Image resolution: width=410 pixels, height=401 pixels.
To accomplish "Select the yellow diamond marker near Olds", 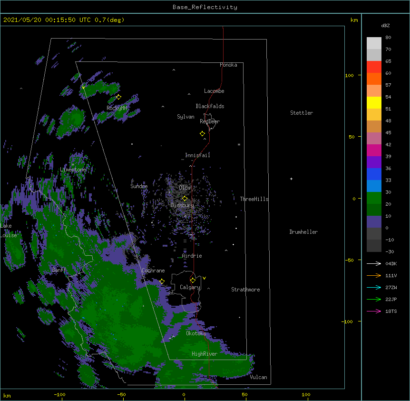I will [185, 198].
